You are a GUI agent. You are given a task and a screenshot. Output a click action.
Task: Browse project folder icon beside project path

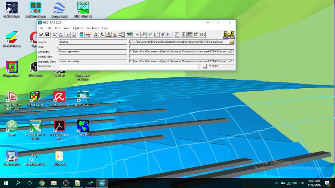[x=232, y=42]
